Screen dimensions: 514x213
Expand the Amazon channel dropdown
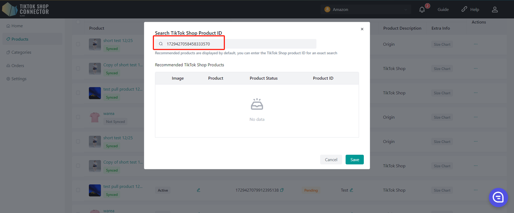click(365, 10)
